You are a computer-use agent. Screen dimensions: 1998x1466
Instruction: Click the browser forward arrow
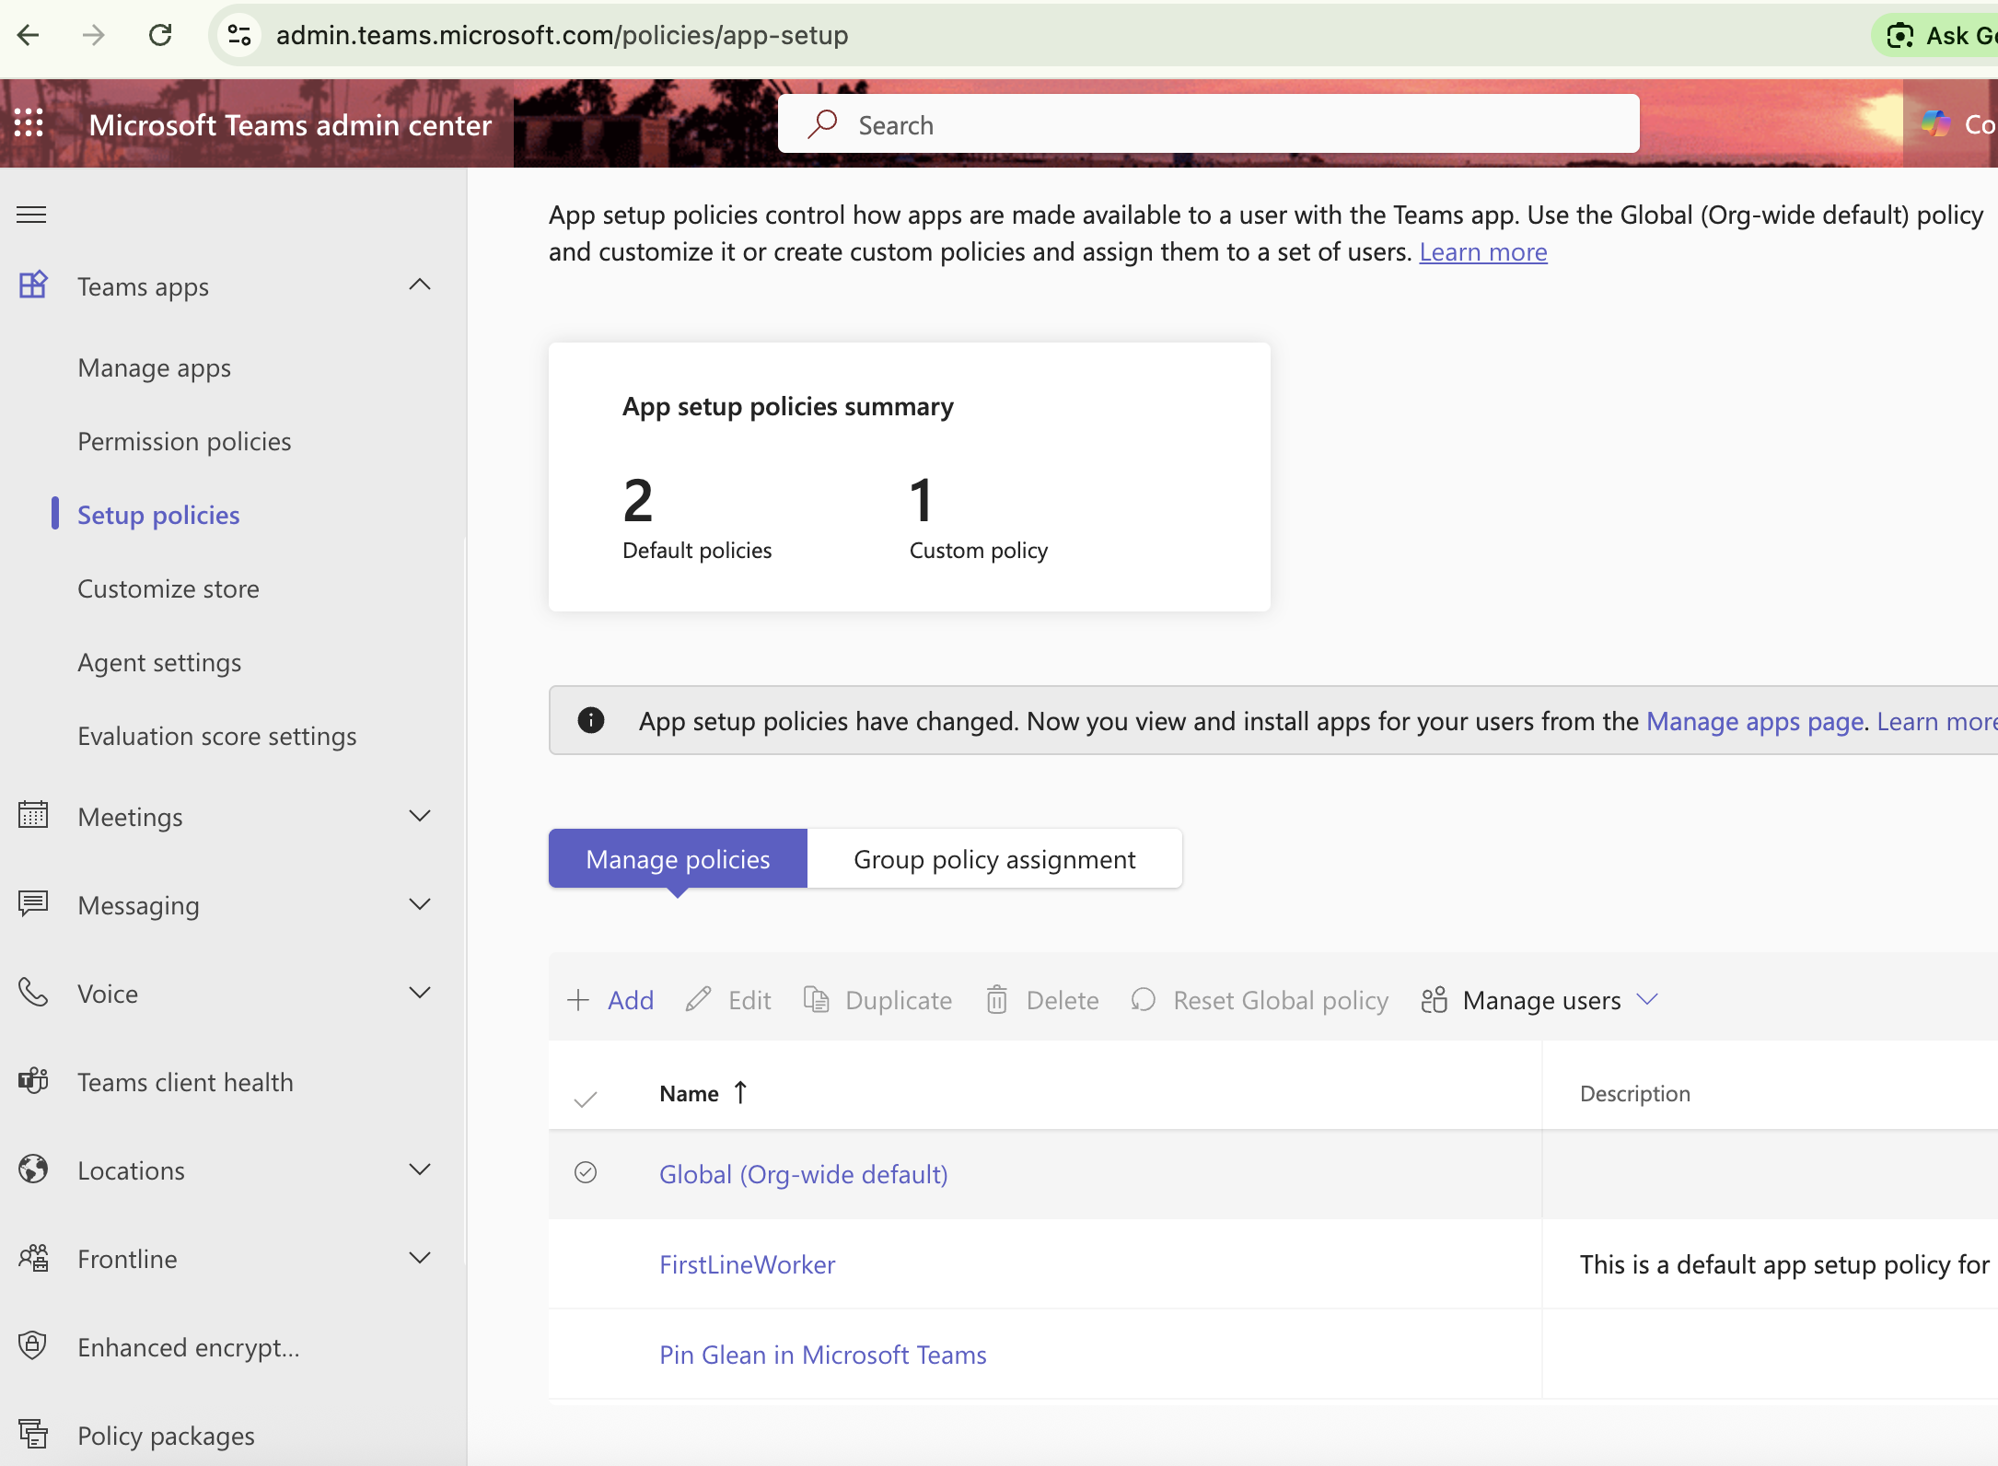coord(93,35)
